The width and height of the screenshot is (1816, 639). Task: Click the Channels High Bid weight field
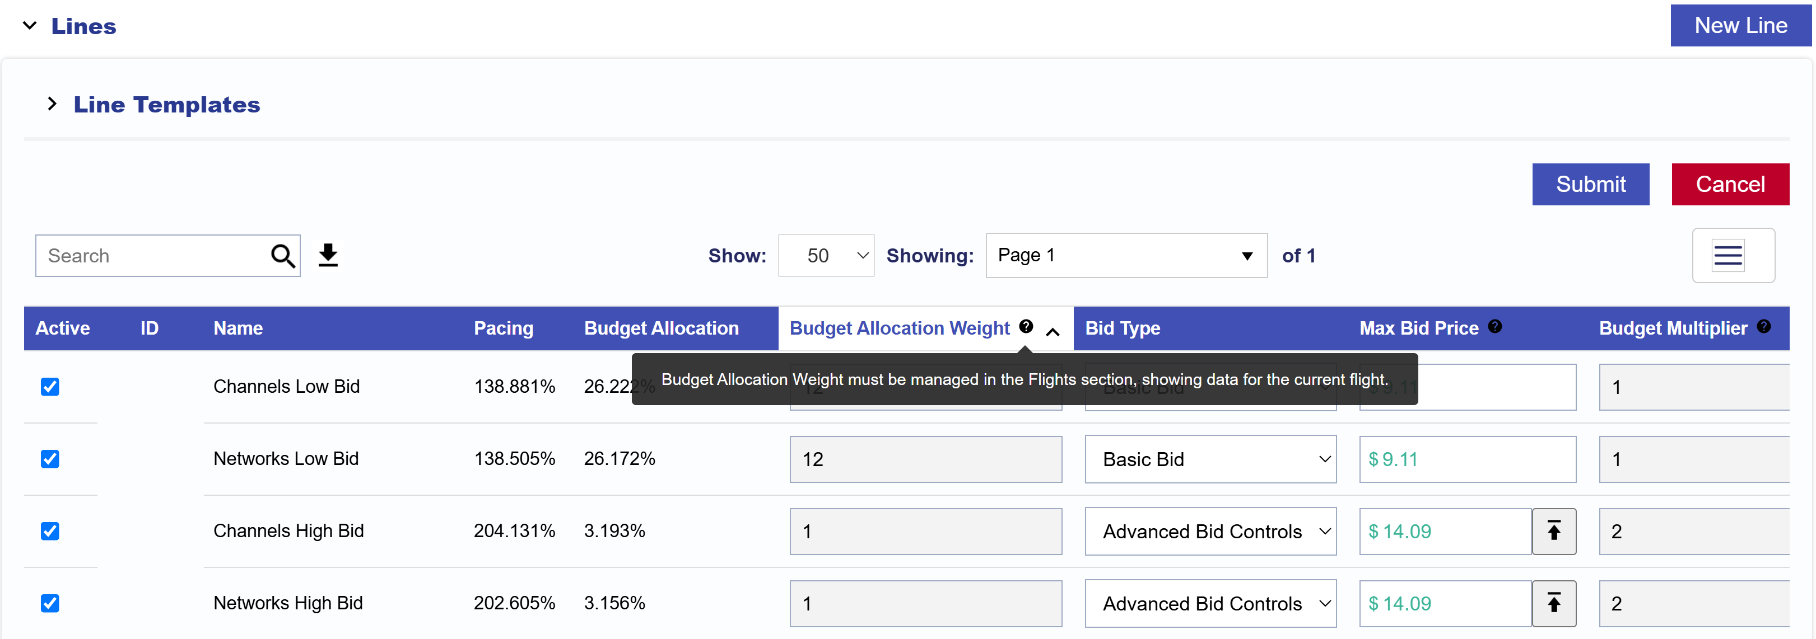(x=925, y=531)
